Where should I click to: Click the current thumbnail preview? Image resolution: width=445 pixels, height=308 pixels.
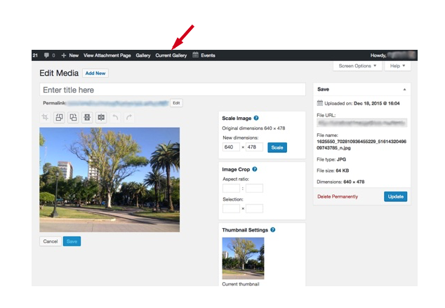point(243,258)
